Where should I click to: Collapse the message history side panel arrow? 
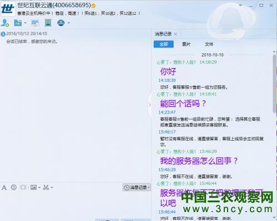(150, 105)
